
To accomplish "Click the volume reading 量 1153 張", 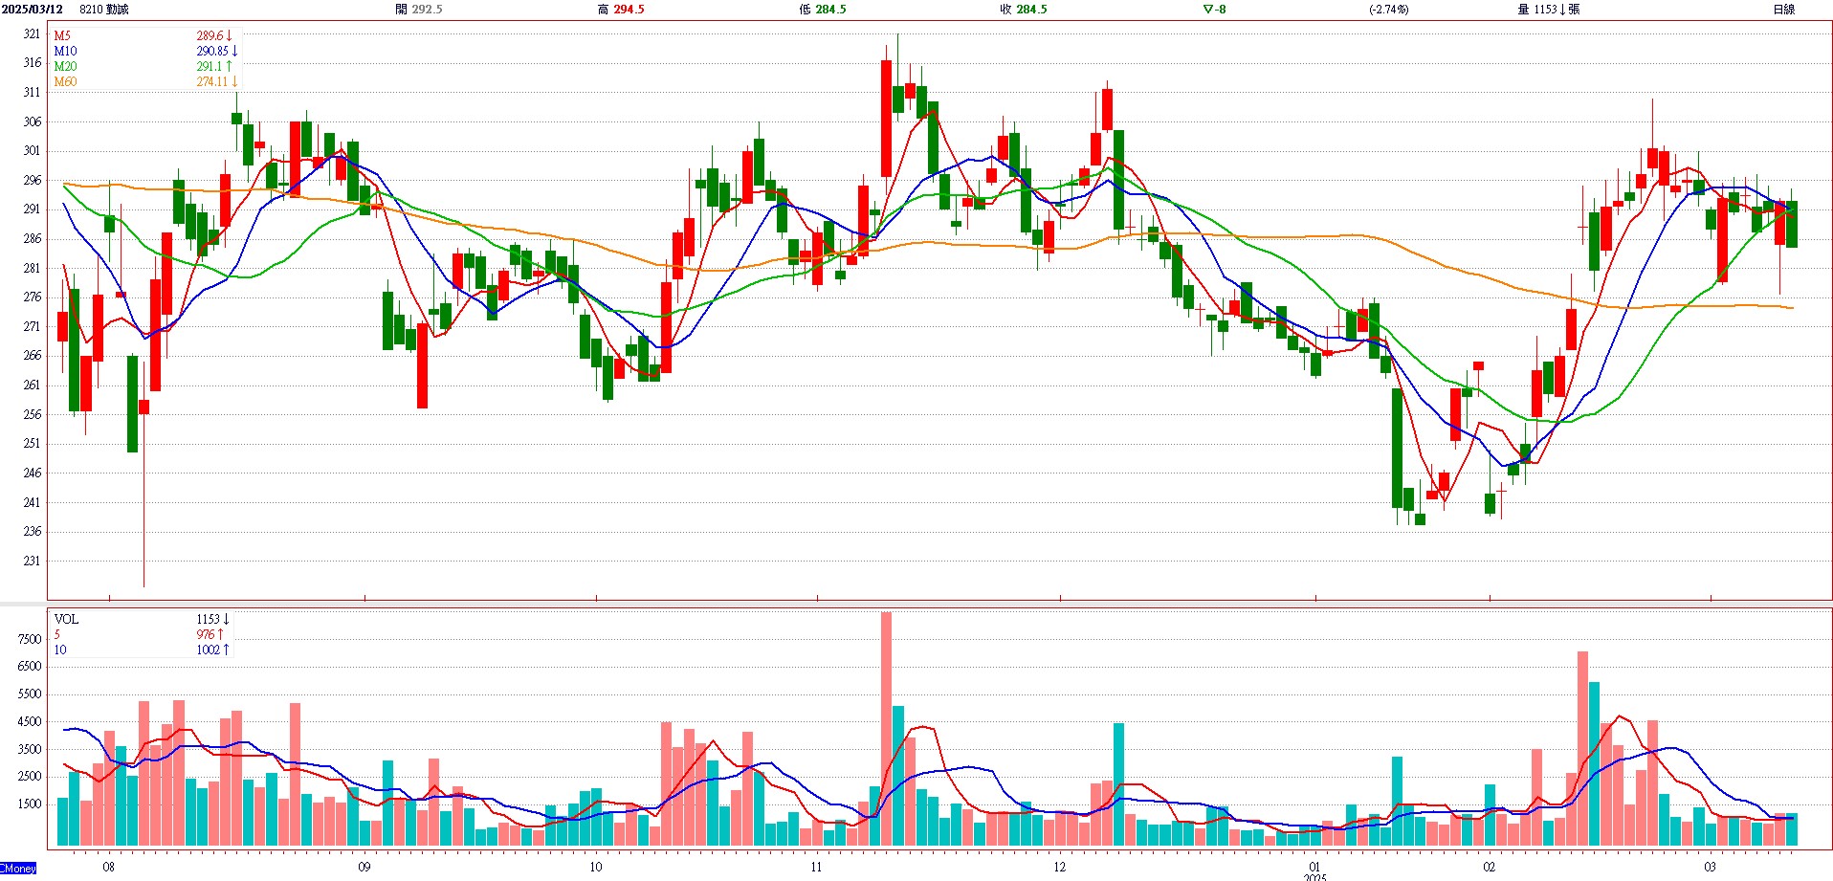I will [x=1549, y=9].
